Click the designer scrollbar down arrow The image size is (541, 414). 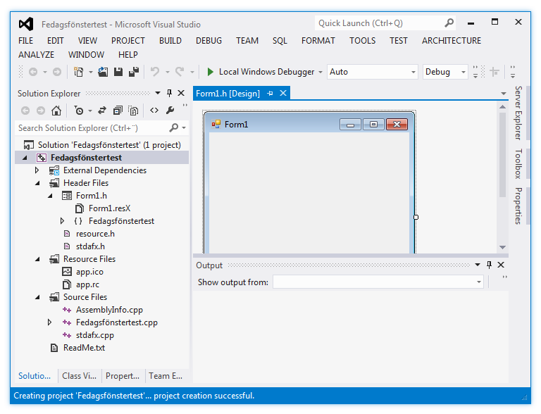click(x=503, y=247)
